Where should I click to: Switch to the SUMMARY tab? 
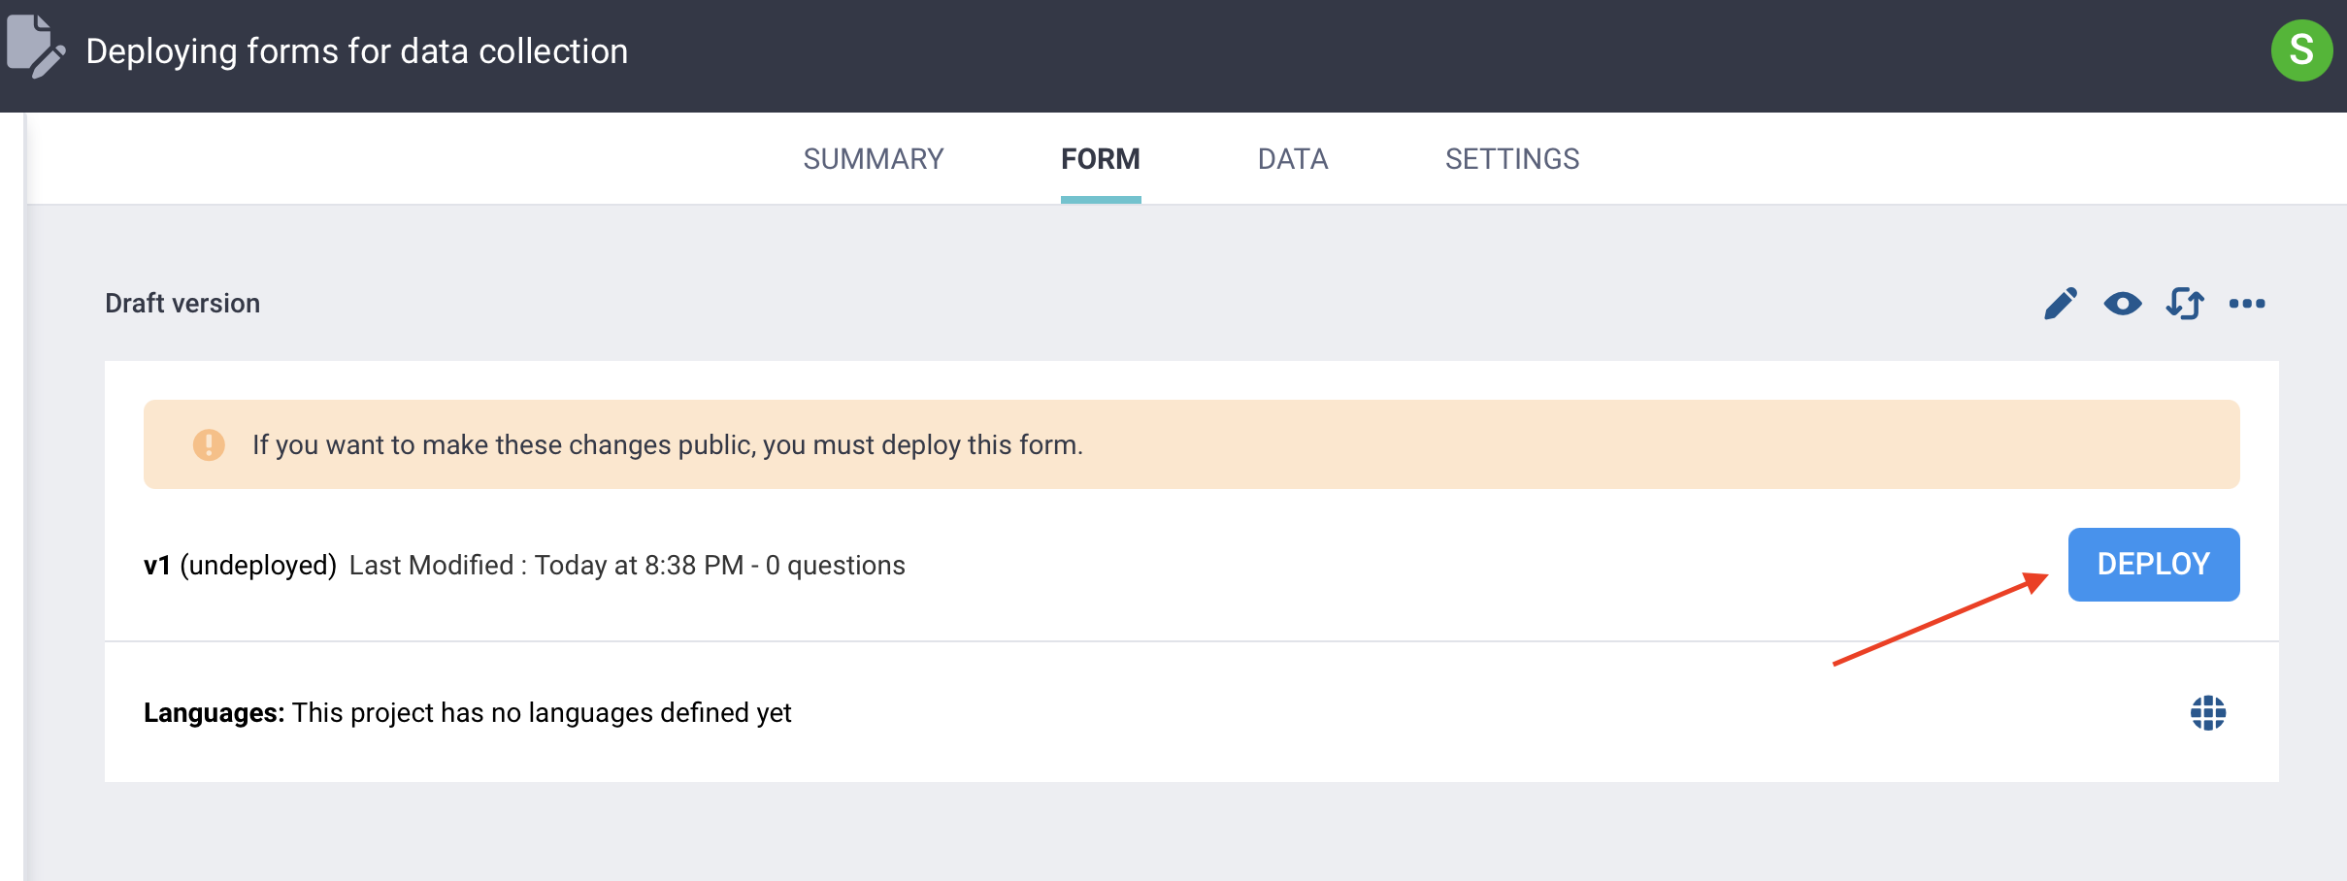pos(873,158)
